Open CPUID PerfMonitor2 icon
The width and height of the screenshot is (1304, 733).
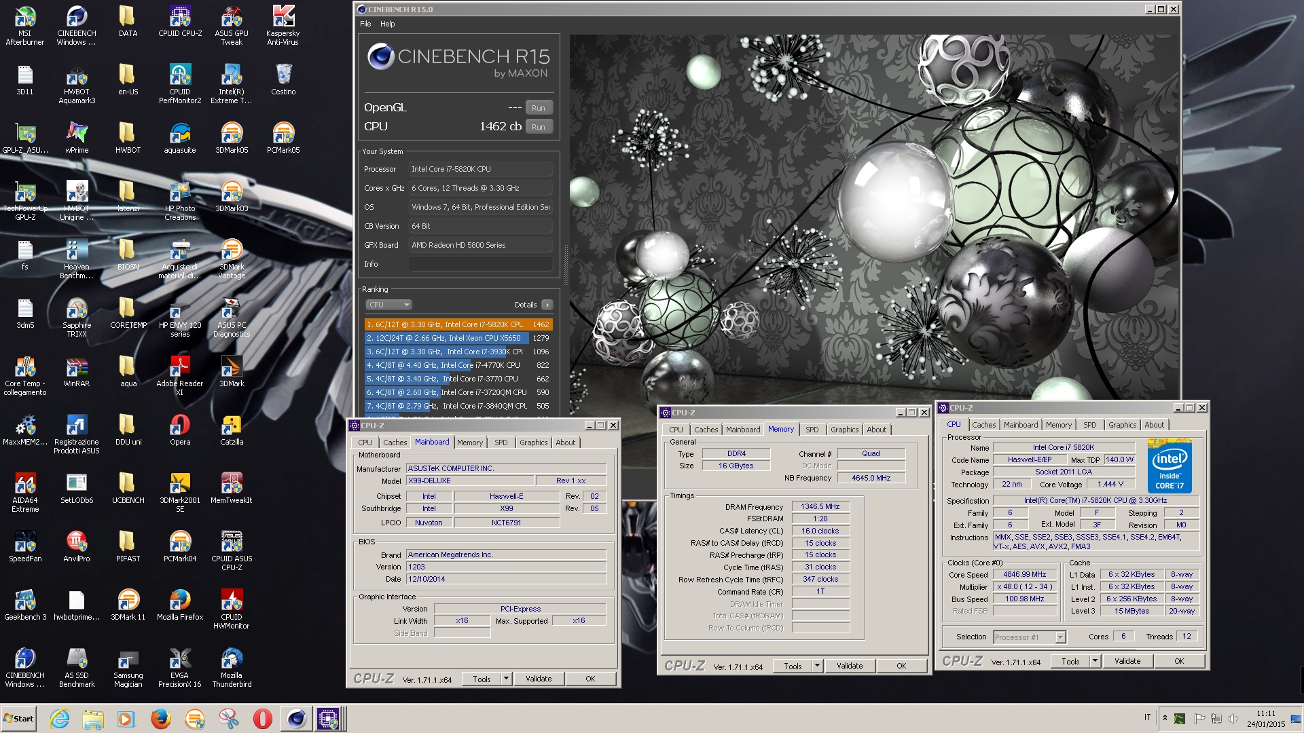tap(180, 83)
